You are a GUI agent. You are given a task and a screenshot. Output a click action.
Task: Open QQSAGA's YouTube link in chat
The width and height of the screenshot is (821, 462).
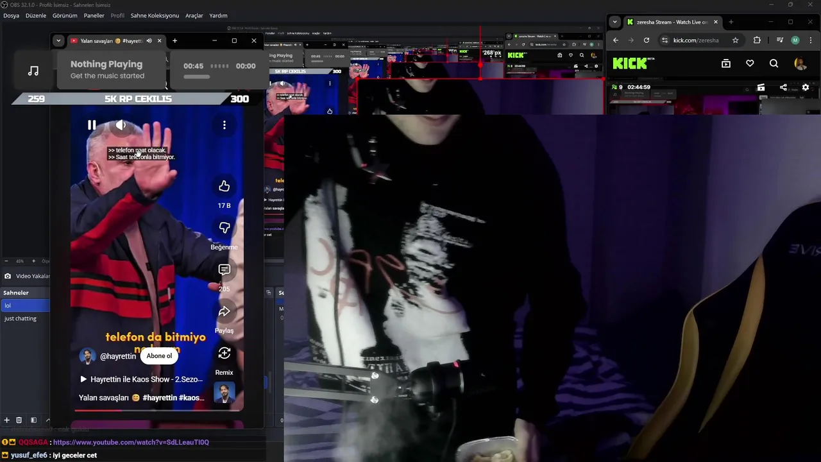pos(131,442)
